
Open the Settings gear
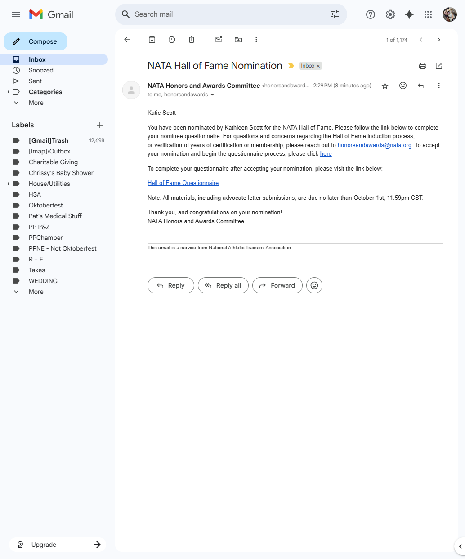[390, 14]
